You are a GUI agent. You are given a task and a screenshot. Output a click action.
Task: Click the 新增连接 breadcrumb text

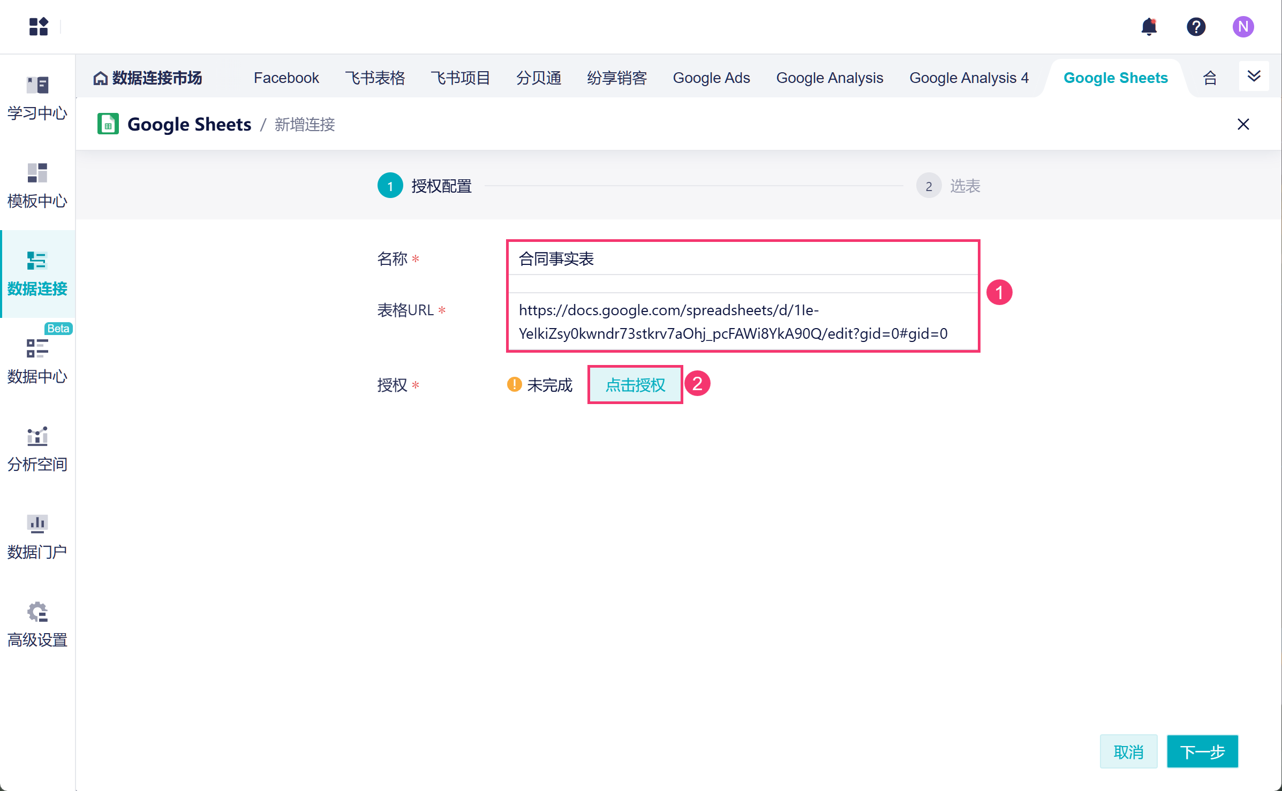tap(305, 124)
